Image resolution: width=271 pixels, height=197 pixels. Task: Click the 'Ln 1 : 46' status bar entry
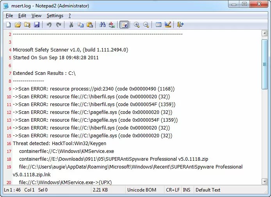tap(12, 190)
